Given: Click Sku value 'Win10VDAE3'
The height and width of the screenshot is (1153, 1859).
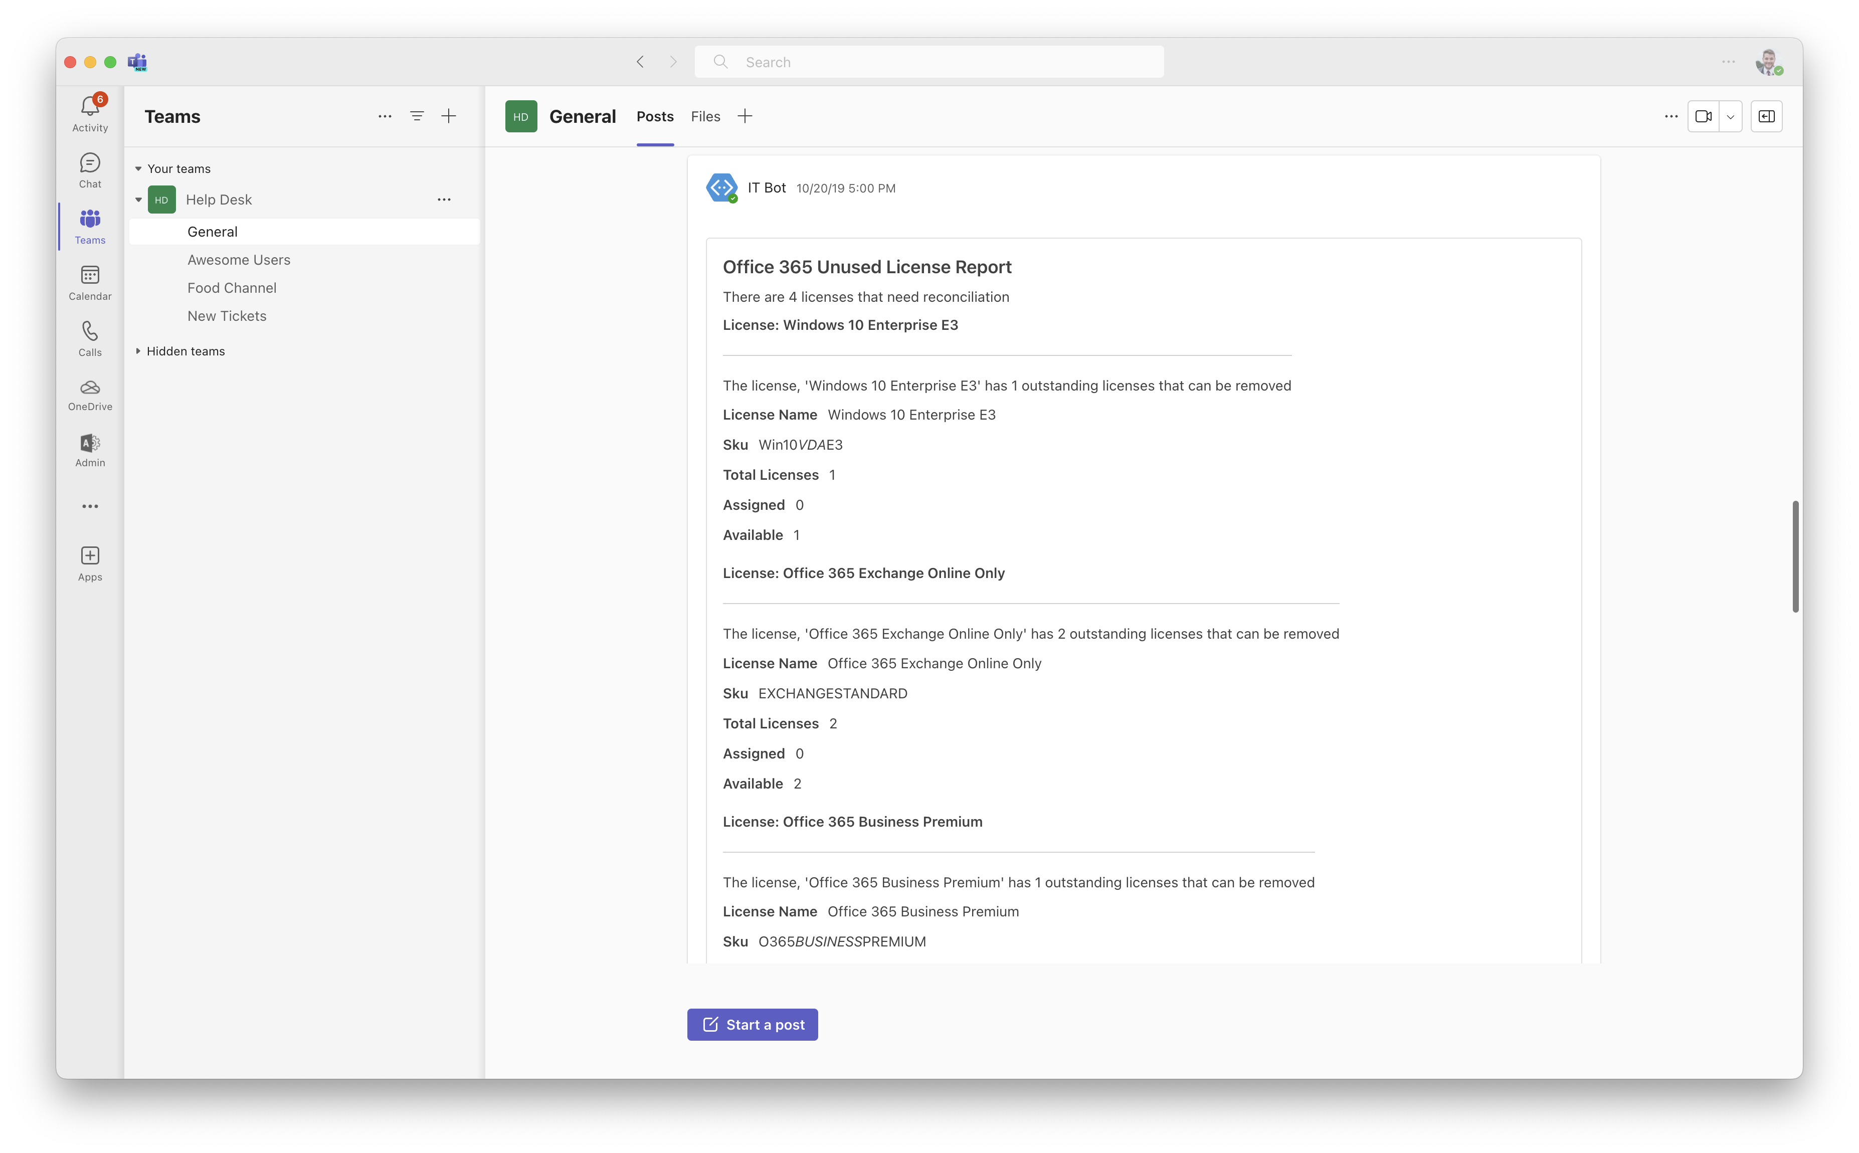Looking at the screenshot, I should click(801, 445).
